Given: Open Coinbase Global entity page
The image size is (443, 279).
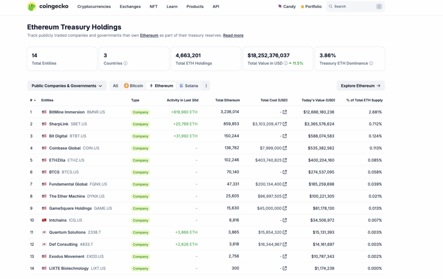Looking at the screenshot, I should click(65, 148).
